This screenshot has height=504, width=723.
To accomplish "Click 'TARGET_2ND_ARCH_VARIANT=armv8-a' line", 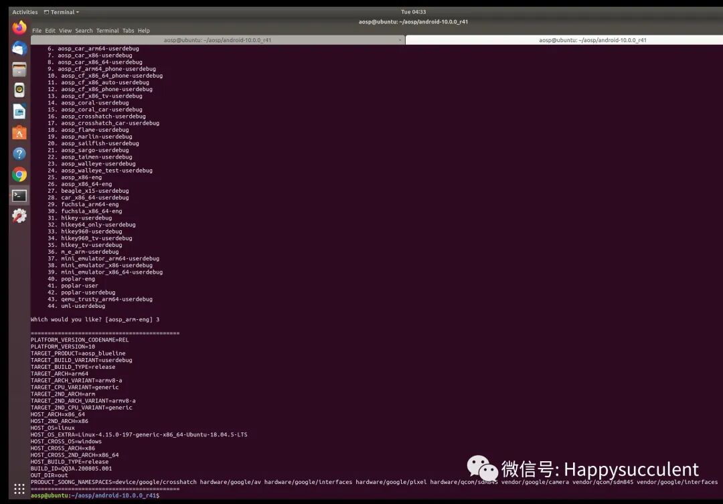I will pos(83,401).
